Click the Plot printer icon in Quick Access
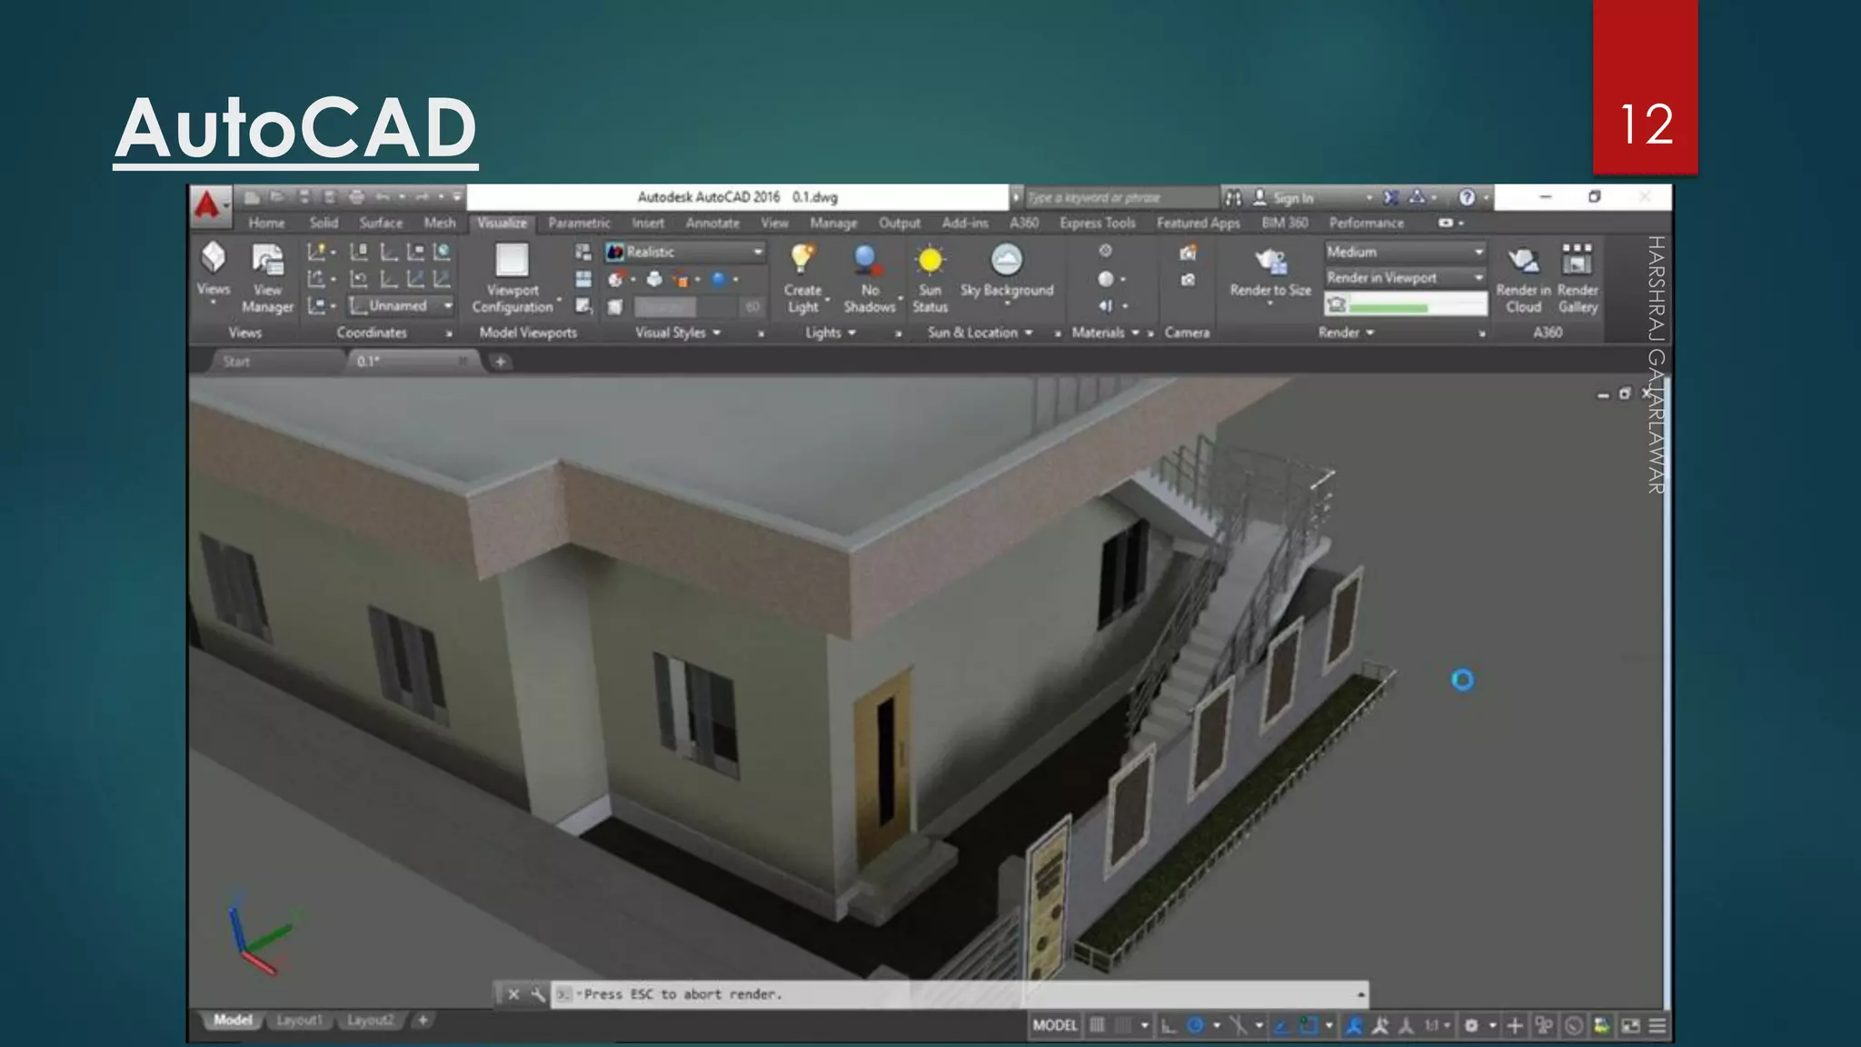 coord(356,196)
